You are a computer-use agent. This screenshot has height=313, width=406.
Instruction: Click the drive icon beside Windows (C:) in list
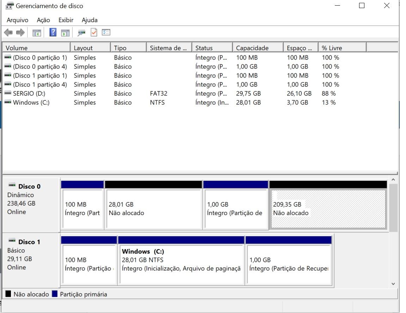tap(8, 102)
